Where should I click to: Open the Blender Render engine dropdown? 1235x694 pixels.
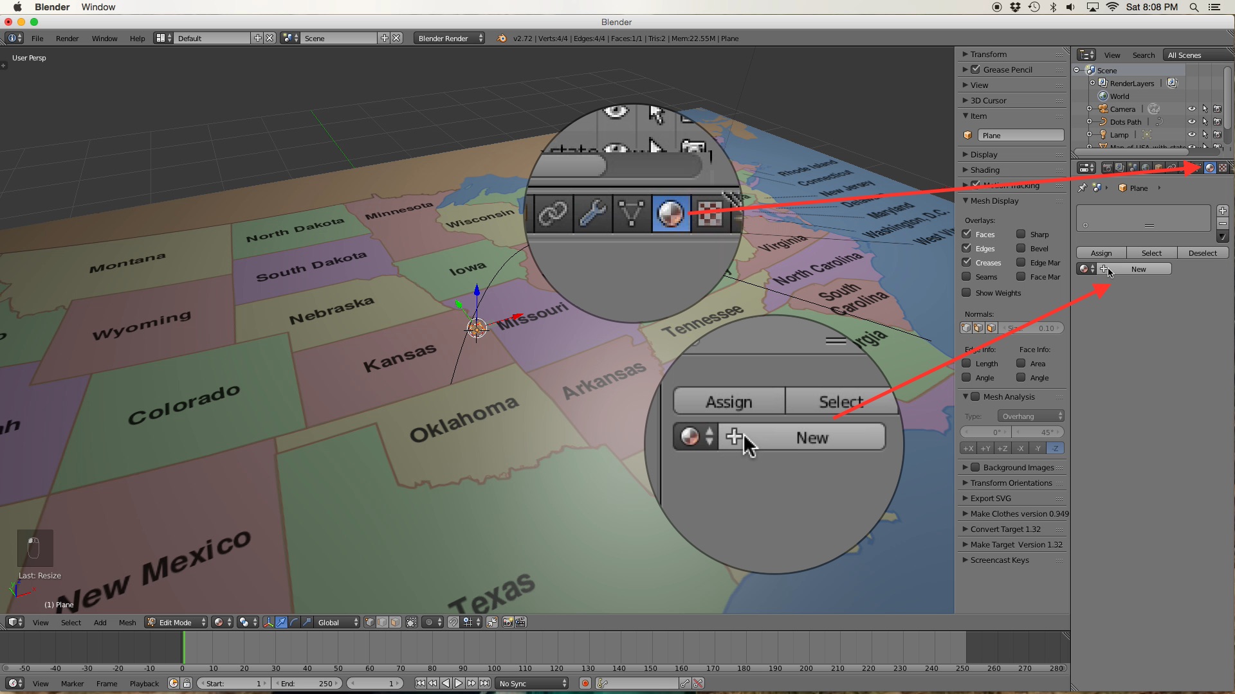click(x=449, y=38)
